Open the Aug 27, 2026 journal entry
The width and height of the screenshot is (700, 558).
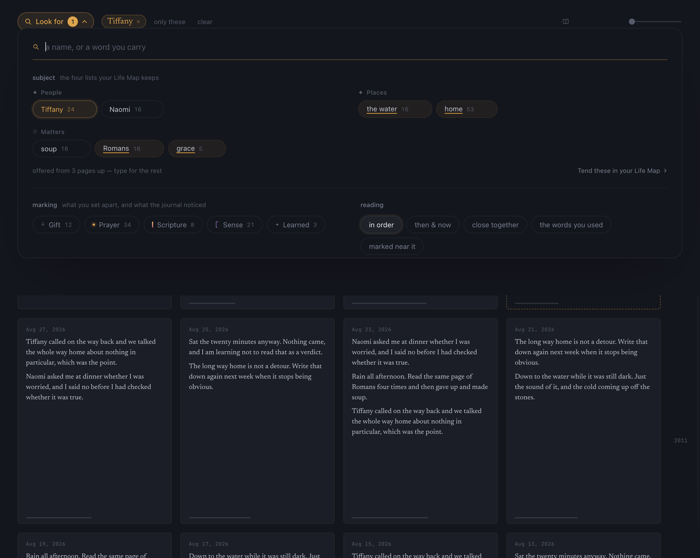click(95, 421)
